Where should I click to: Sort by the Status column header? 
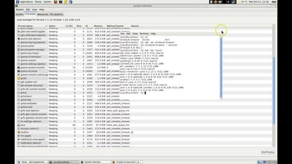(56, 26)
